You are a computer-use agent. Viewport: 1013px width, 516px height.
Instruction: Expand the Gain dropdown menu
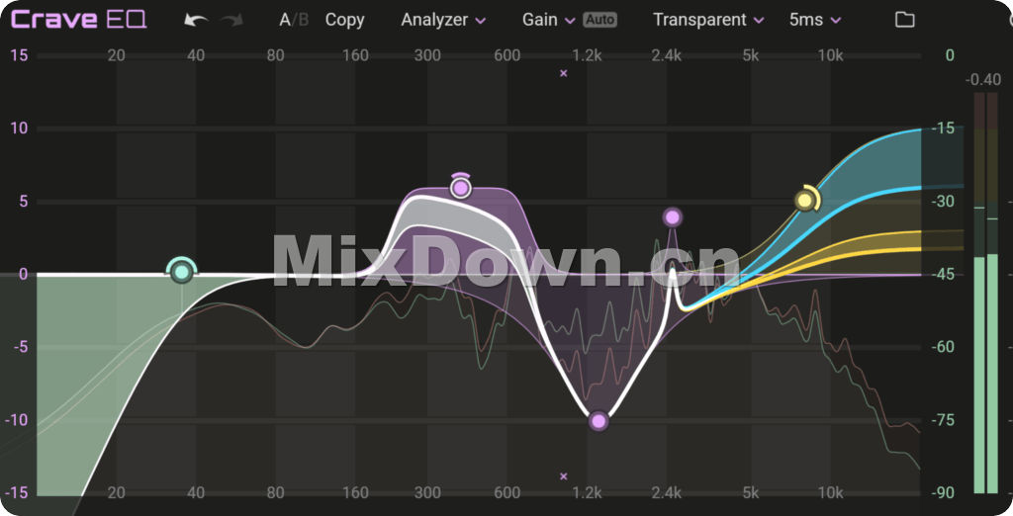click(548, 20)
